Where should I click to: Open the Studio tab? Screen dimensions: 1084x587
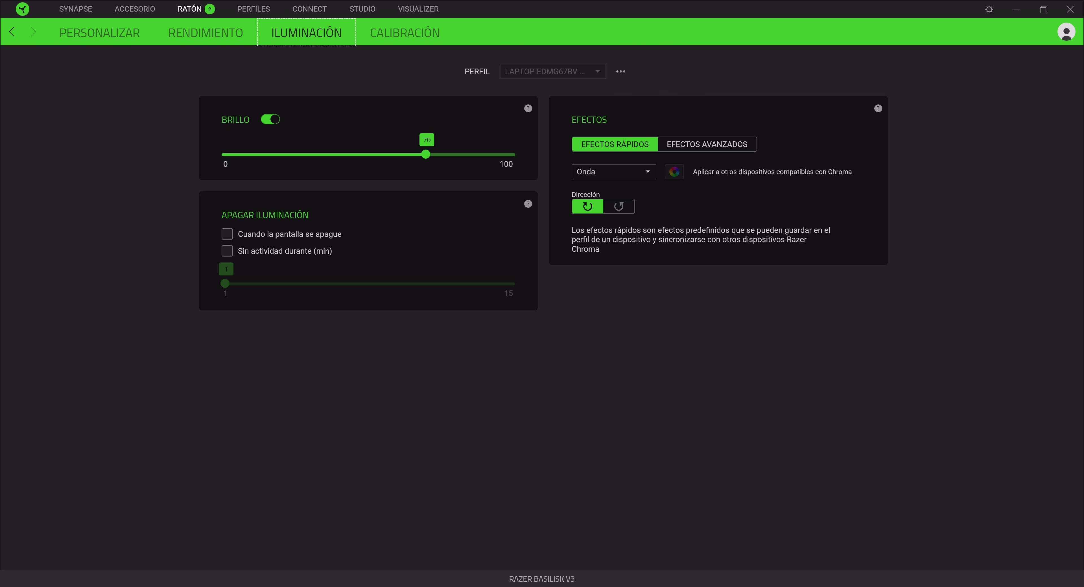pyautogui.click(x=362, y=9)
